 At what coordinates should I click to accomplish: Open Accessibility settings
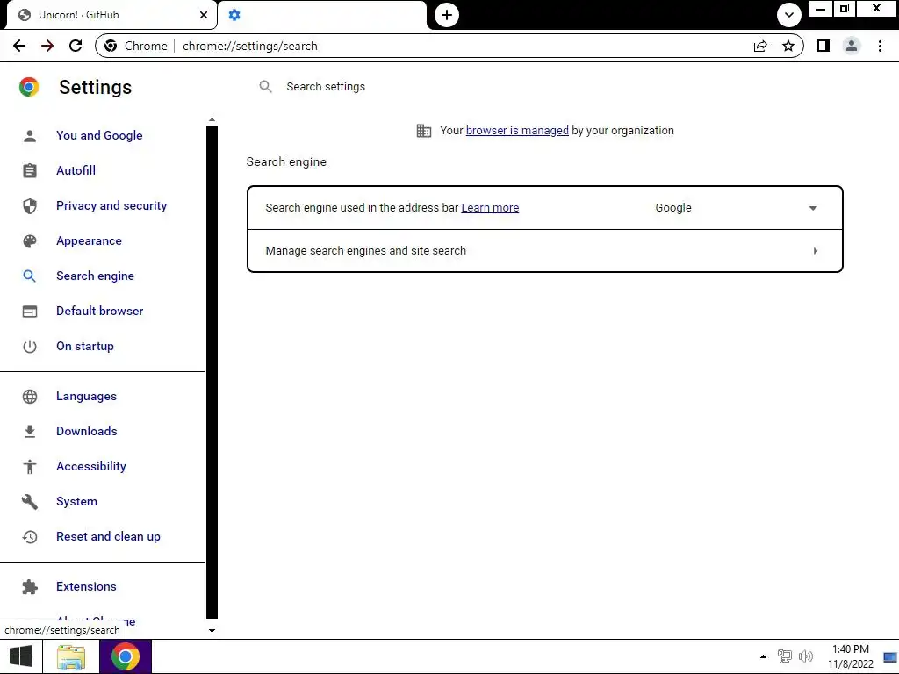click(91, 467)
